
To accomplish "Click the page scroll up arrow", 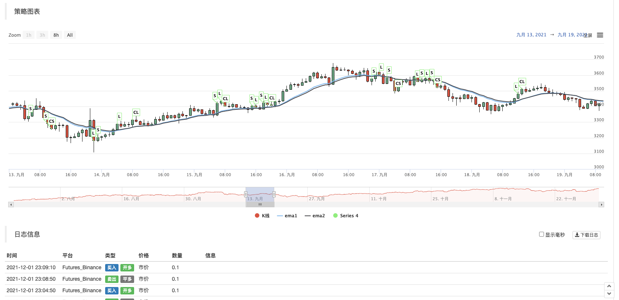I will [609, 286].
